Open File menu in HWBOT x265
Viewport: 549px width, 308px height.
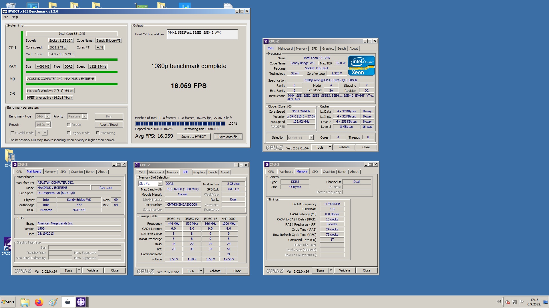[x=6, y=17]
